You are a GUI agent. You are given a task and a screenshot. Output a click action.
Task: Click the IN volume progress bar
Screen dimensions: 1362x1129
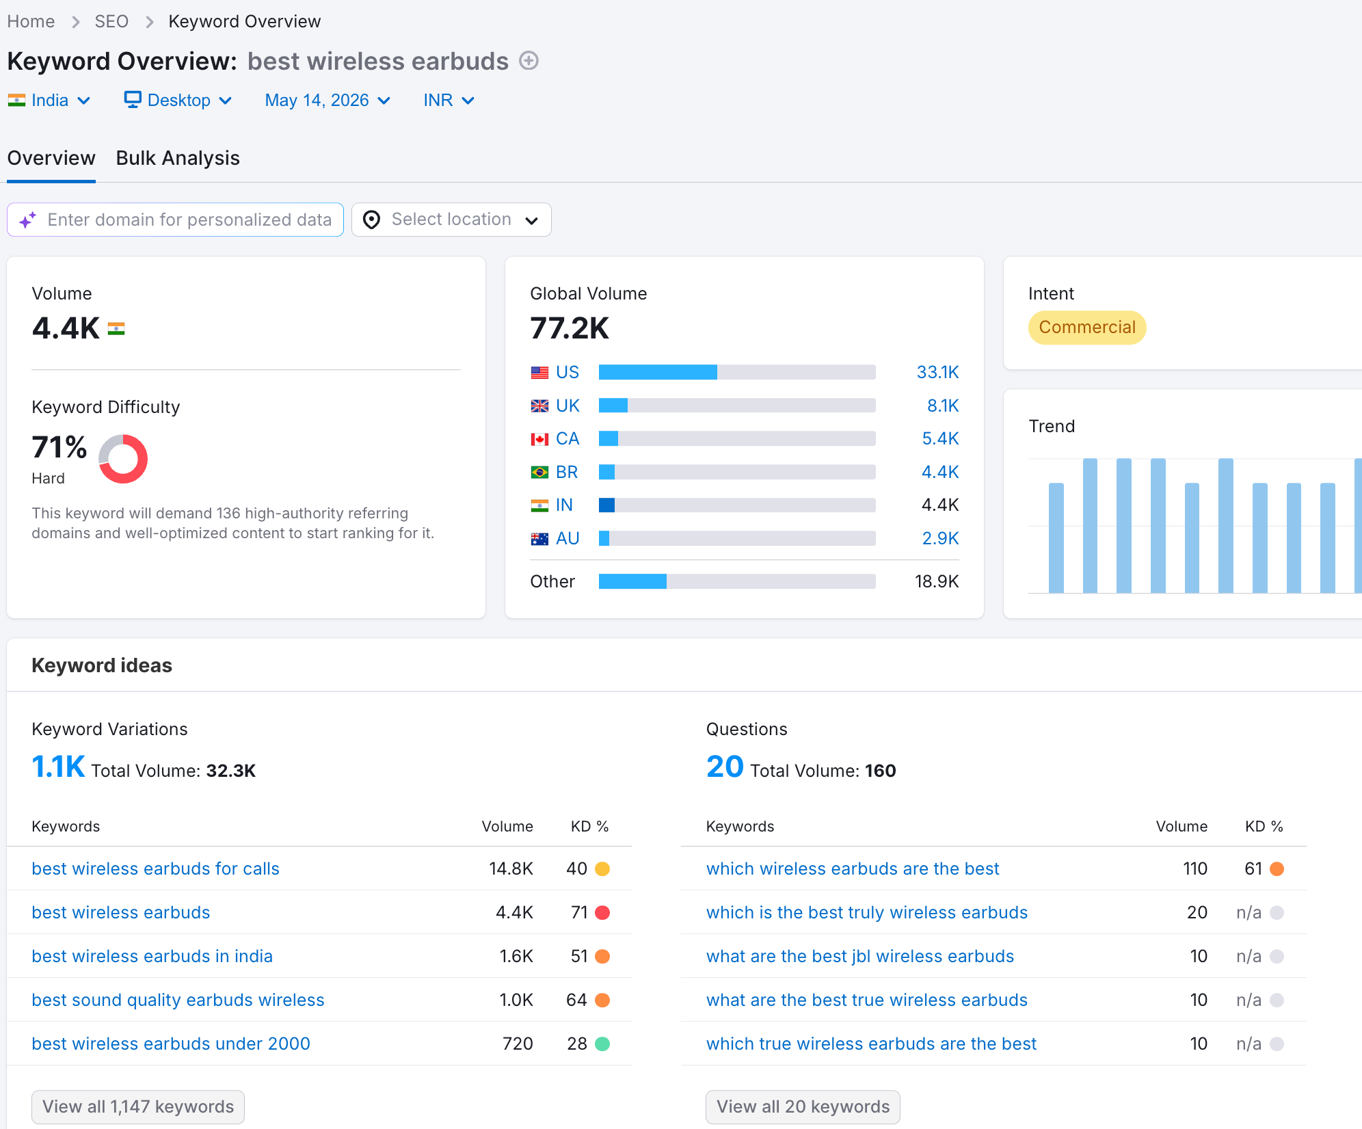737,505
